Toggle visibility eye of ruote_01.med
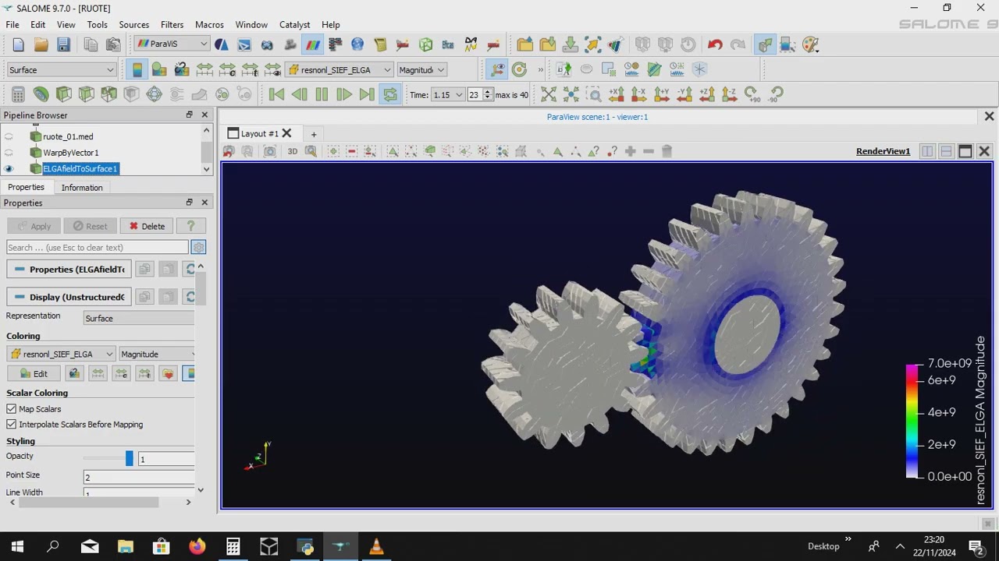This screenshot has height=561, width=999. point(9,136)
